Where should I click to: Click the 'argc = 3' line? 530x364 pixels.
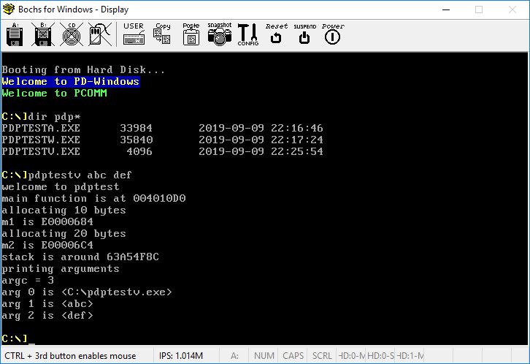pyautogui.click(x=28, y=281)
